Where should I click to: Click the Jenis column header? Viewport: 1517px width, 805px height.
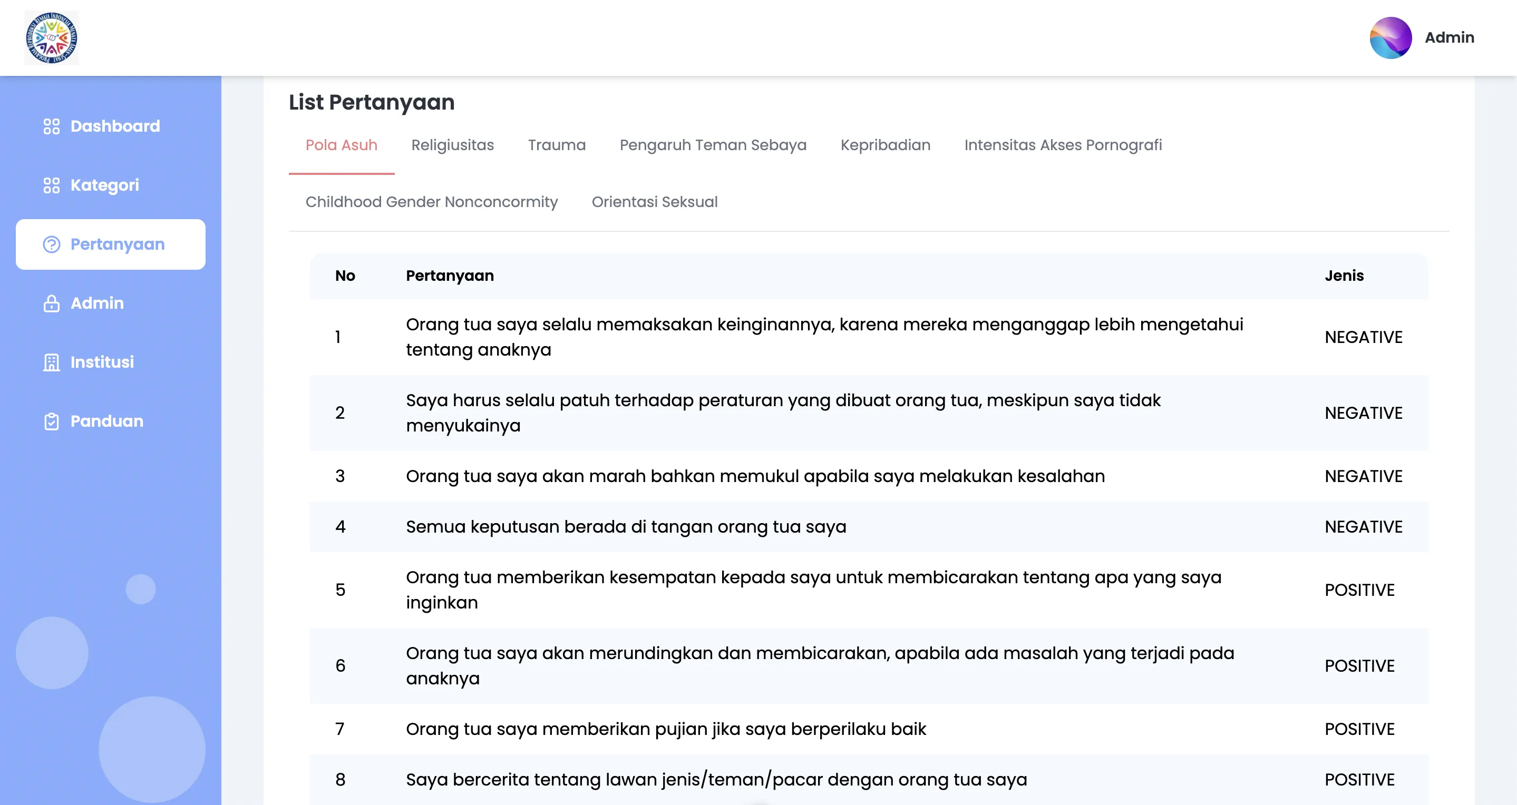[x=1343, y=276]
